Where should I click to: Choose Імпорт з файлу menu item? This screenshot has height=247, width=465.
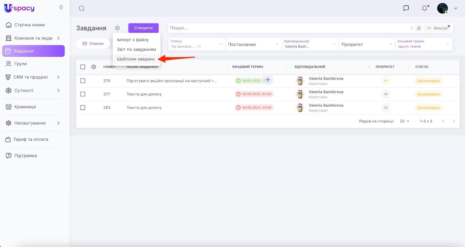point(133,40)
